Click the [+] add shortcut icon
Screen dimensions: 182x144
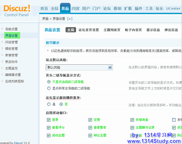tap(70, 19)
